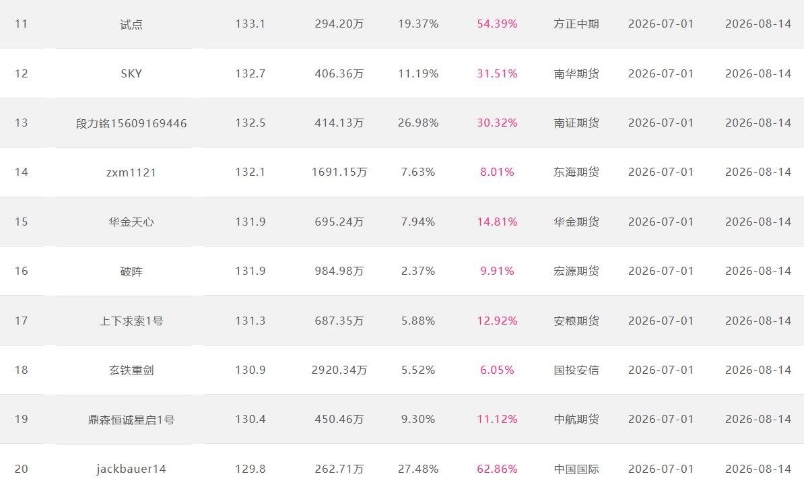Select the 2920.34万 equity value
Image resolution: width=804 pixels, height=491 pixels.
339,370
